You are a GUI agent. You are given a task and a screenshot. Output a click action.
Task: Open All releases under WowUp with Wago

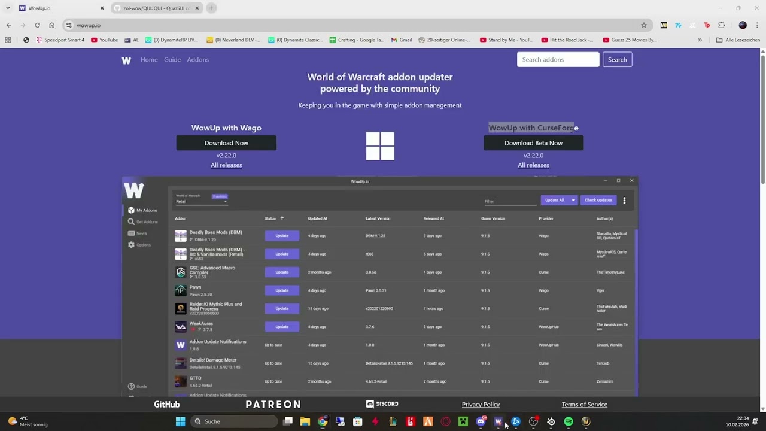226,165
